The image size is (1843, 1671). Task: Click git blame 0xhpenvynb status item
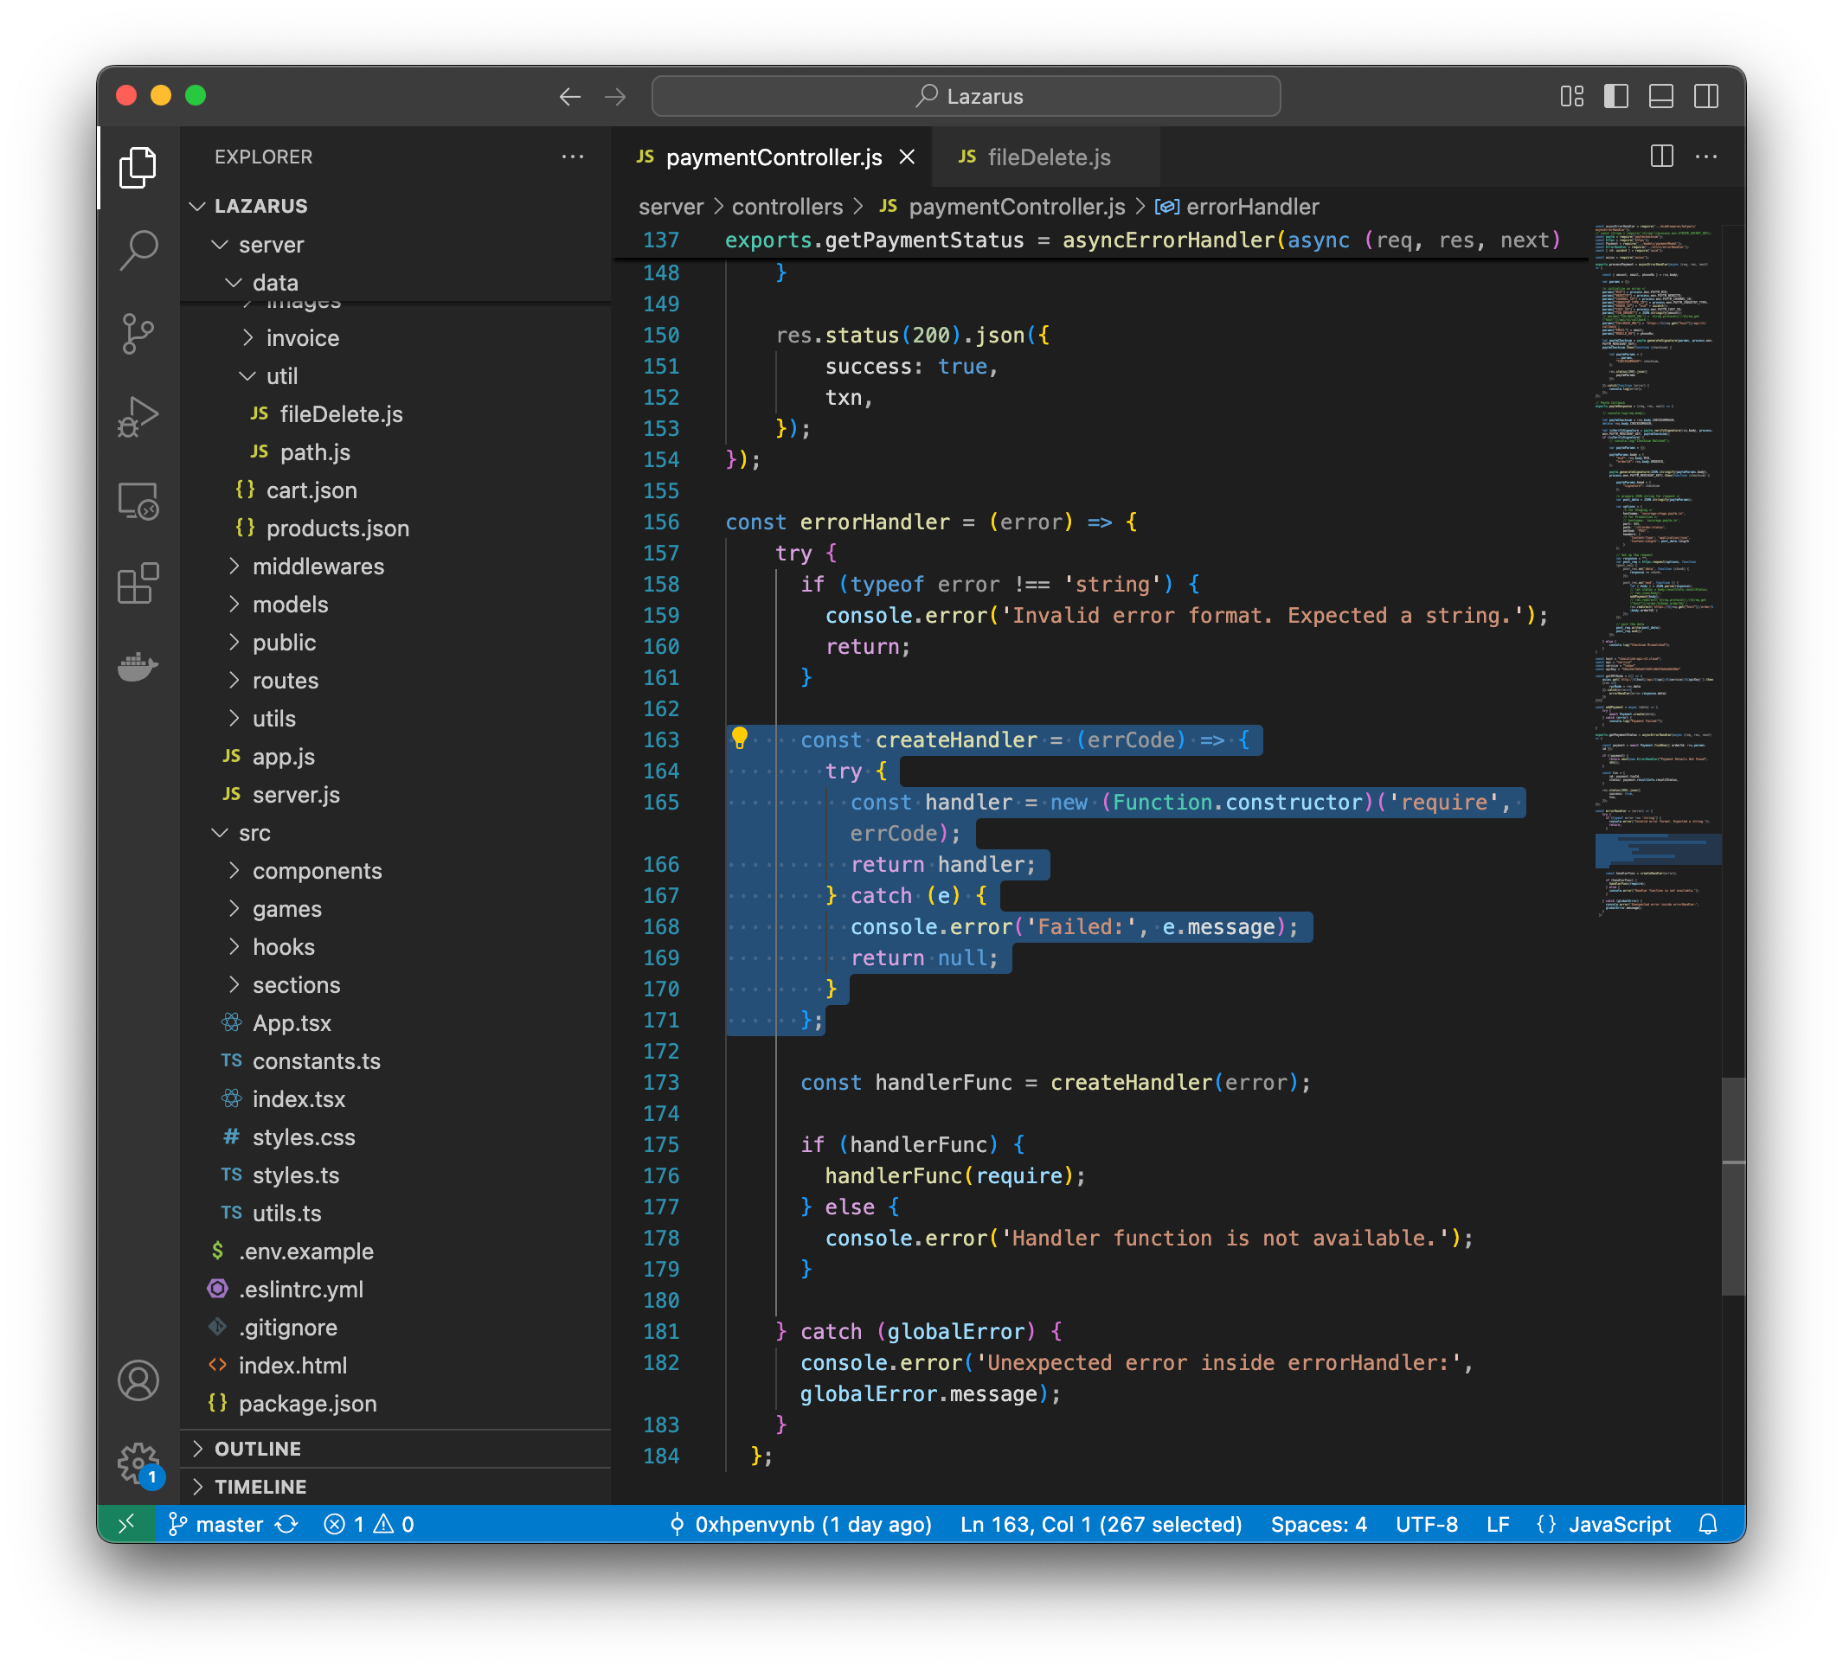[799, 1524]
